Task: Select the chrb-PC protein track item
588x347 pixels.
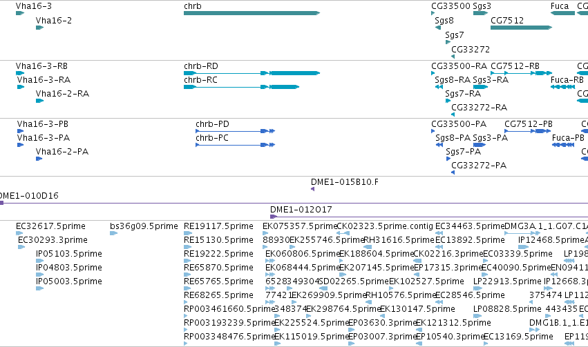Action: pos(235,145)
